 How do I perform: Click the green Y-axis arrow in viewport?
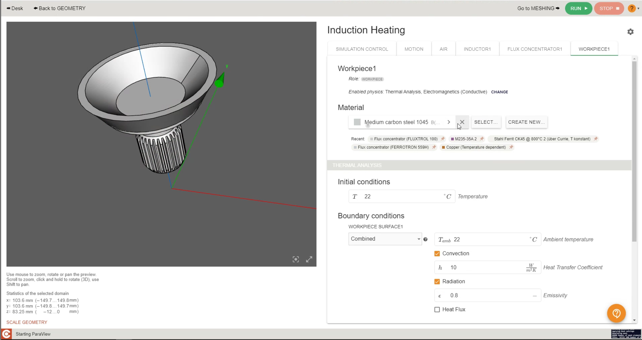click(x=220, y=80)
